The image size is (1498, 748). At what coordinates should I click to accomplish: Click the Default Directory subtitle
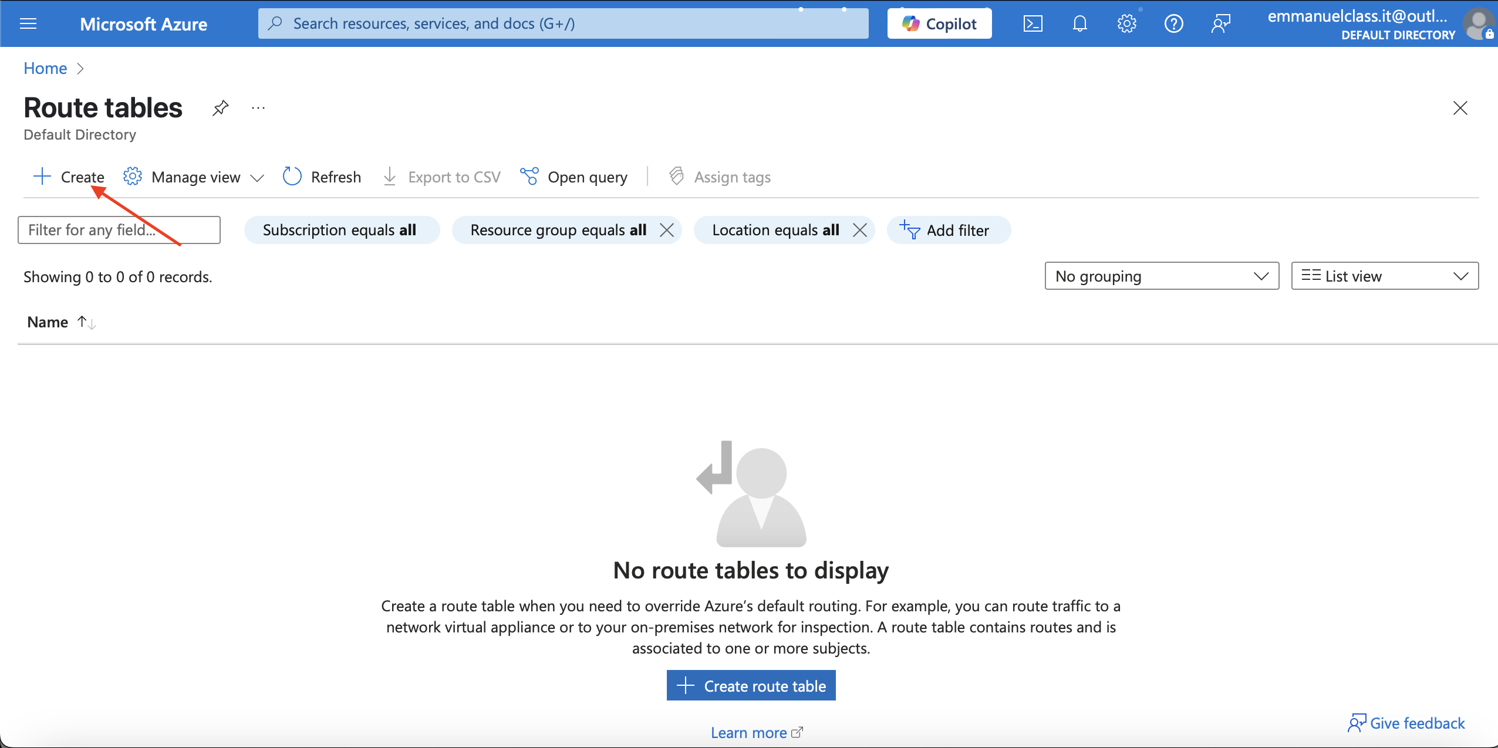80,135
